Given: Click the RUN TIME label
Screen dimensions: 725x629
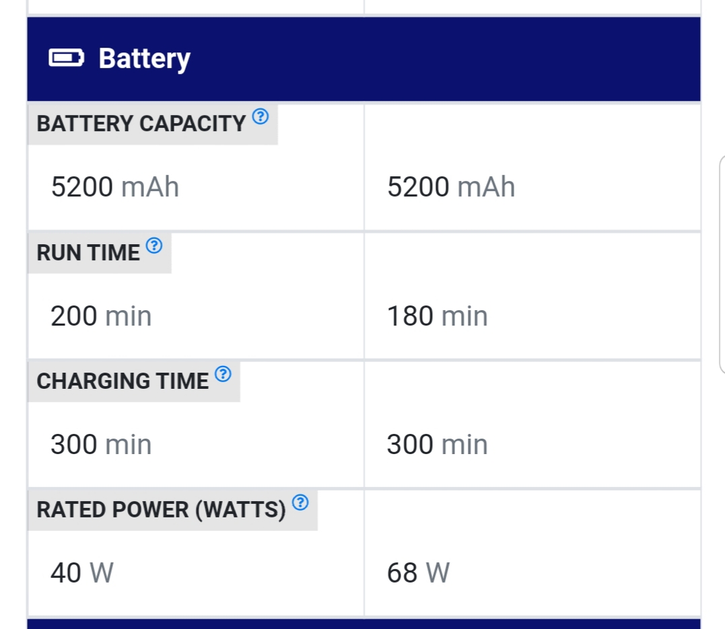Looking at the screenshot, I should pos(88,253).
